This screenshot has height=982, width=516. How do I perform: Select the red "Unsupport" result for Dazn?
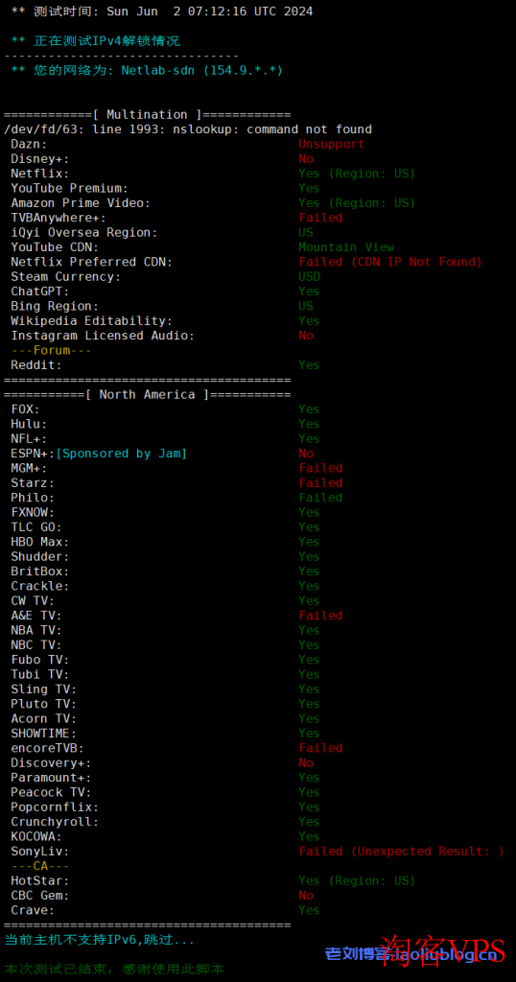pyautogui.click(x=331, y=144)
